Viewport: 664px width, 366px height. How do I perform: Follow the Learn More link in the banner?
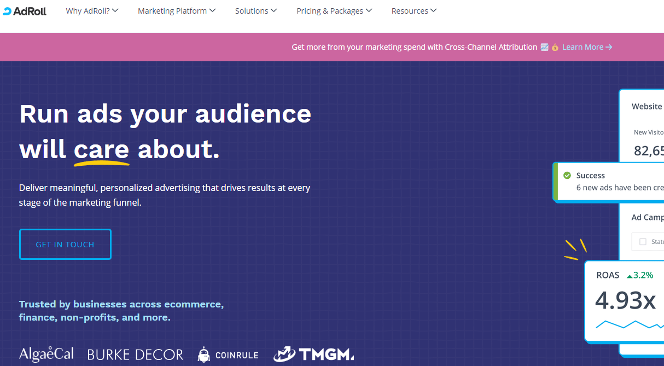[587, 47]
